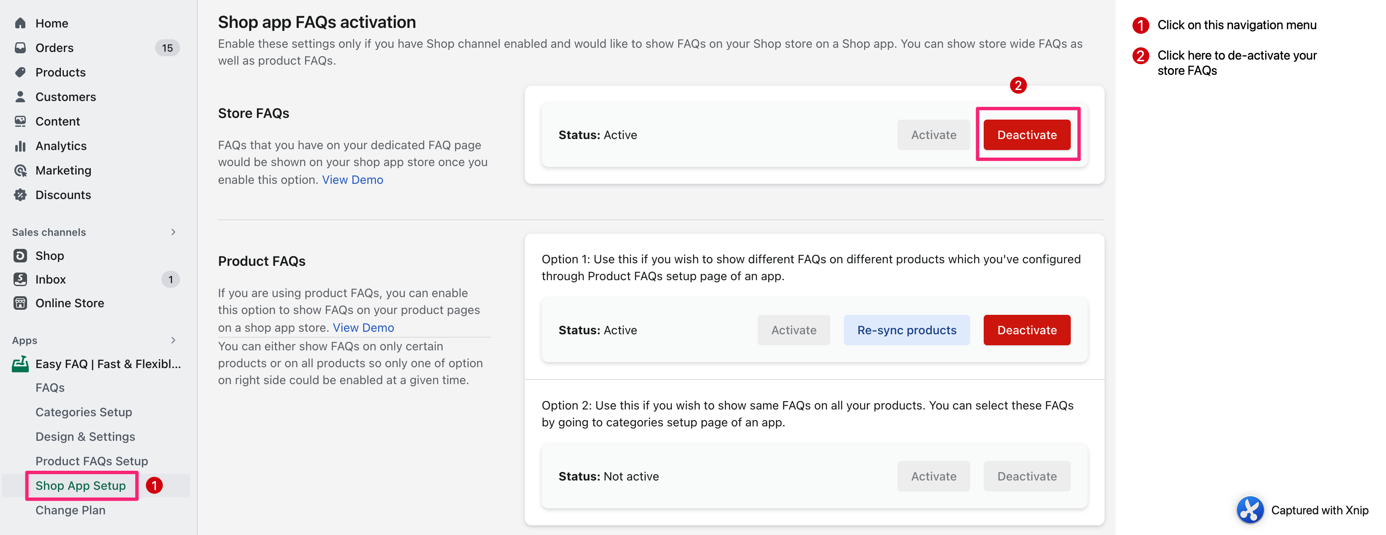The height and width of the screenshot is (535, 1386).
Task: Click the Orders inbox icon
Action: click(20, 47)
